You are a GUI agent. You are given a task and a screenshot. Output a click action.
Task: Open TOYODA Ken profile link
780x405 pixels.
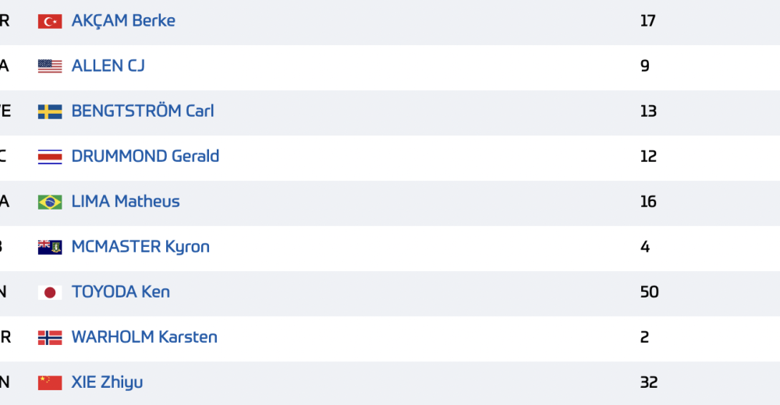tap(120, 292)
